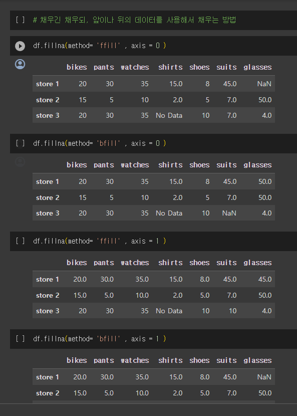
Task: Click store 3 suits 7.0 in ffill axis=0 output
Action: (x=231, y=115)
